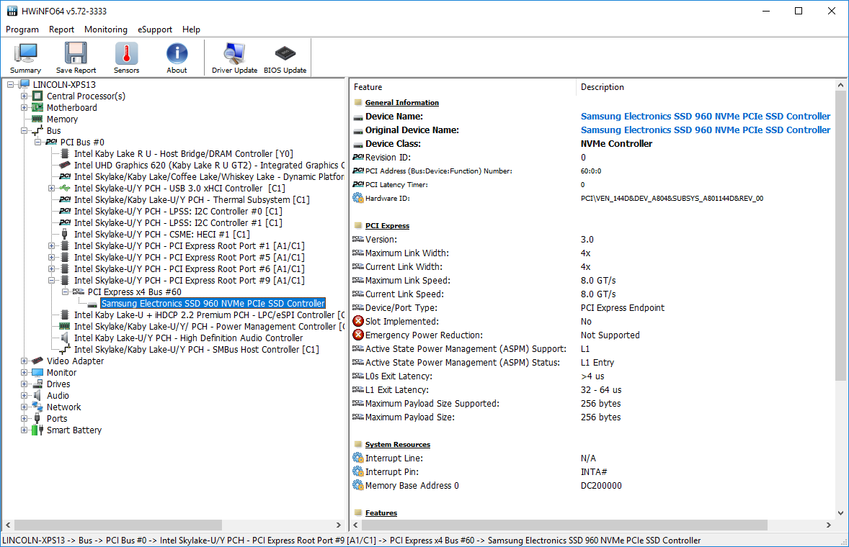Launch Driver Update from toolbar
This screenshot has width=849, height=547.
click(234, 58)
